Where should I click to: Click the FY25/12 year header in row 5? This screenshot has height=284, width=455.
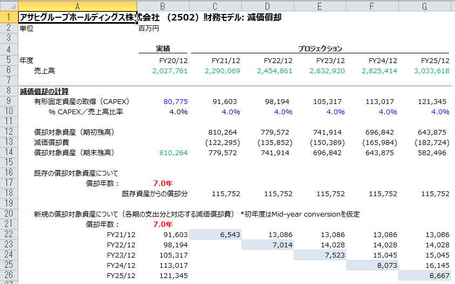pos(435,60)
